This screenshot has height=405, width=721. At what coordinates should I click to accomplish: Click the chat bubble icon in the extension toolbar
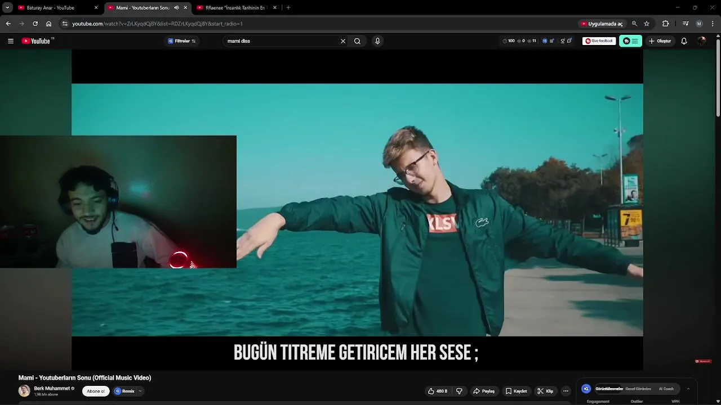pos(569,41)
